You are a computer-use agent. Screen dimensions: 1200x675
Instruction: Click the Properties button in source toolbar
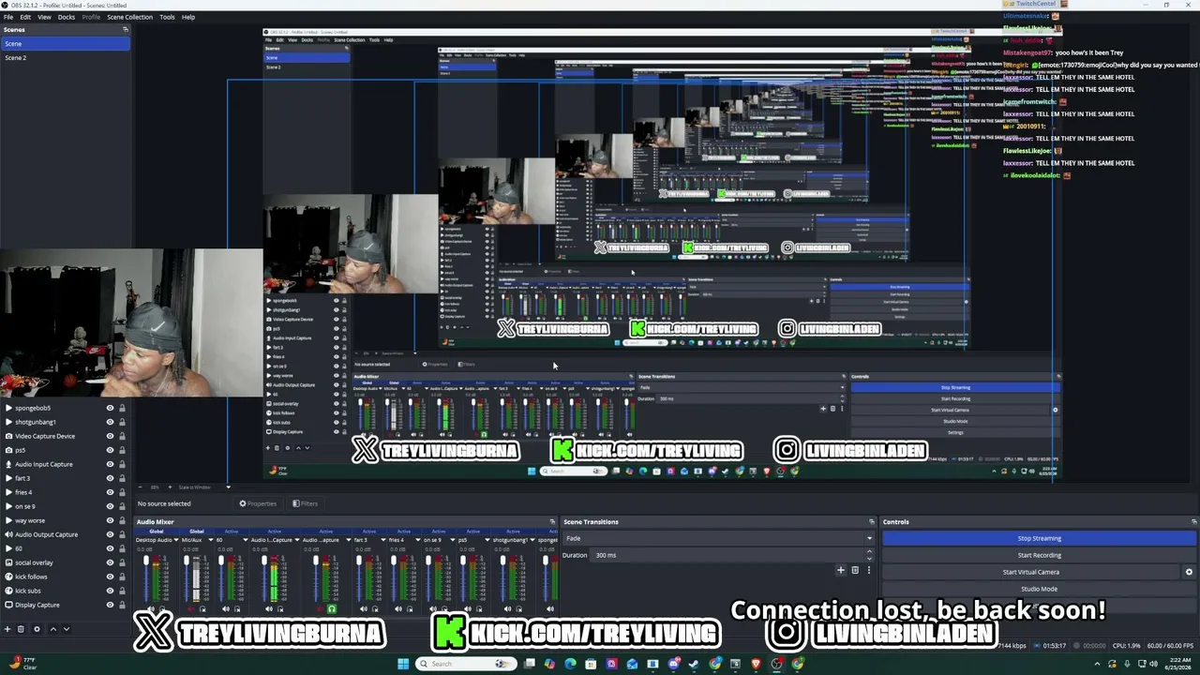pos(258,503)
